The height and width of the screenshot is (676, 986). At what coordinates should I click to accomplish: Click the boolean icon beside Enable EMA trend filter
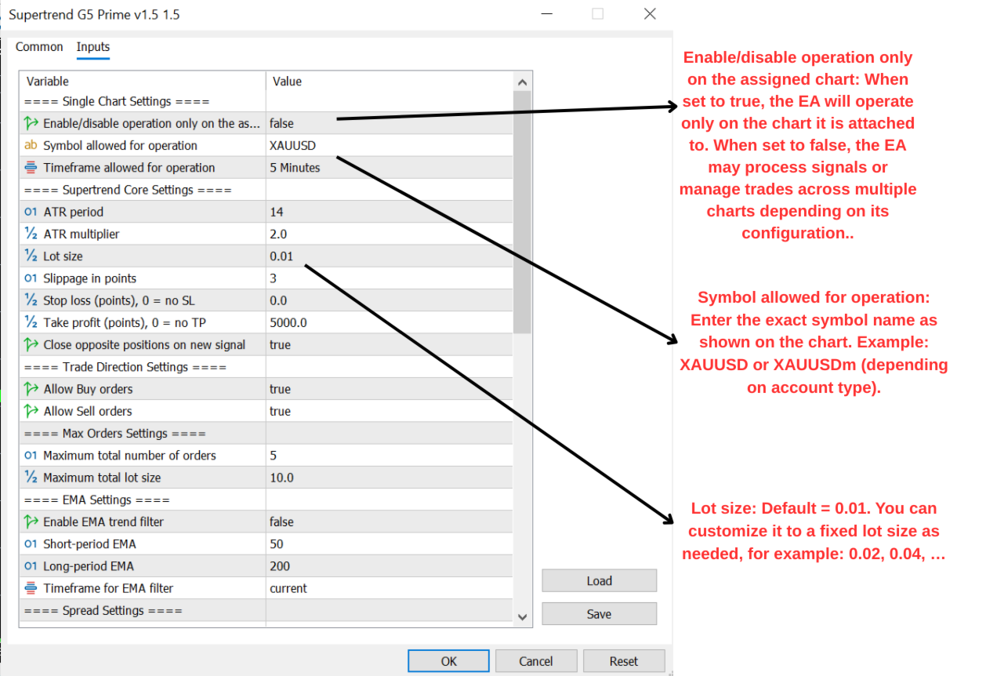pyautogui.click(x=31, y=522)
